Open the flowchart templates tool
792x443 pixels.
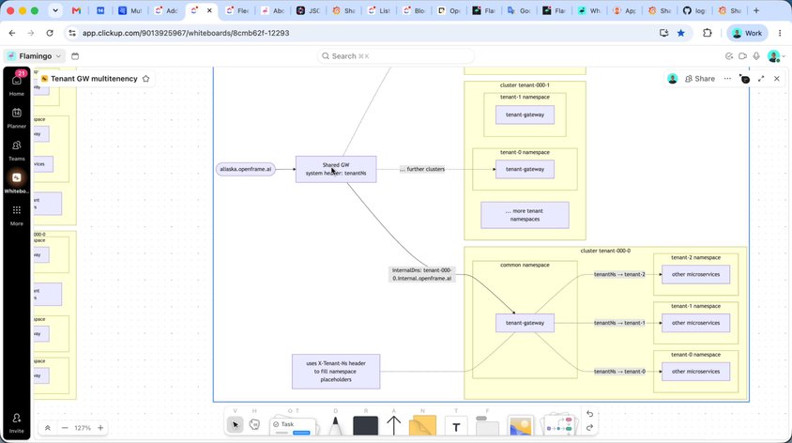coord(558,425)
